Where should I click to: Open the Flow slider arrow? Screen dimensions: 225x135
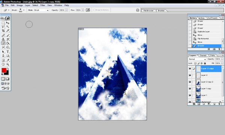tap(82, 10)
